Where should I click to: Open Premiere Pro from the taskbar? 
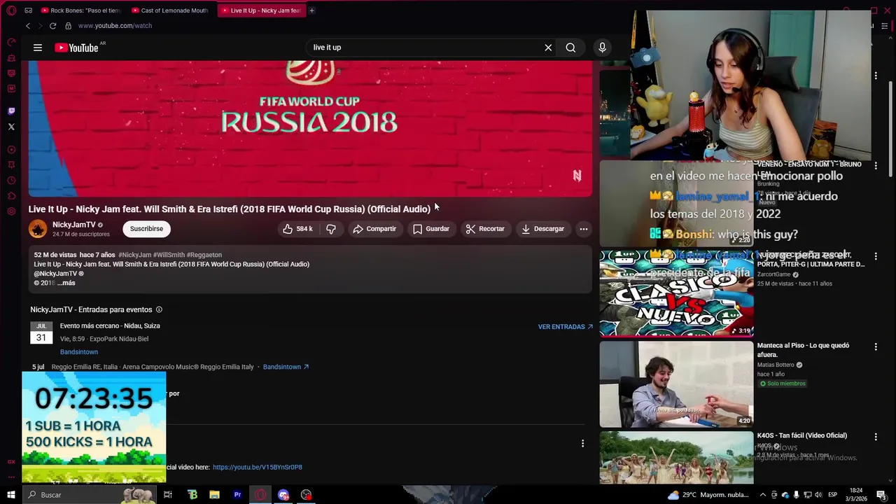[x=237, y=495]
